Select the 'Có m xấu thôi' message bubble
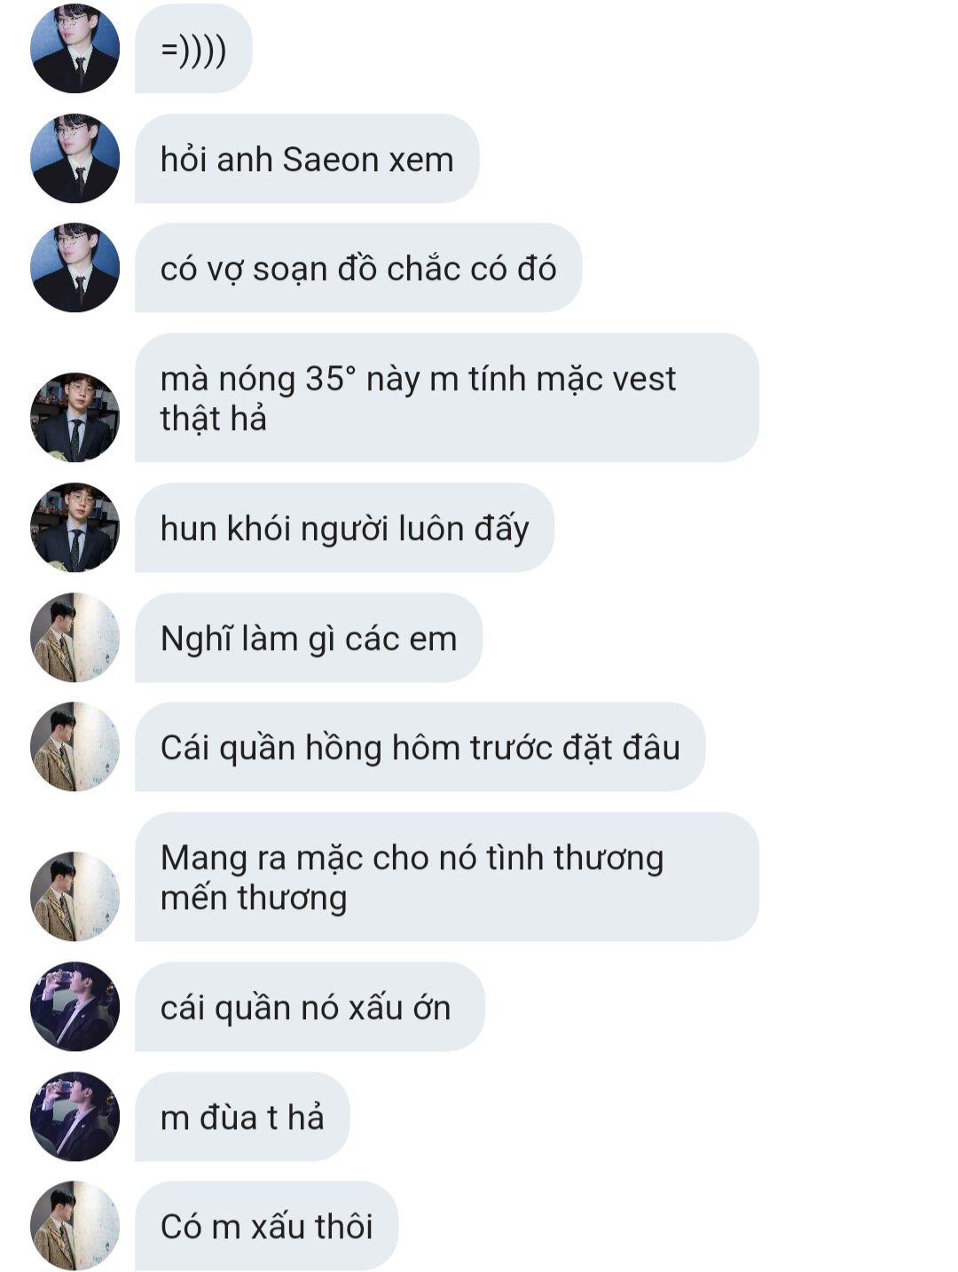 click(266, 1226)
